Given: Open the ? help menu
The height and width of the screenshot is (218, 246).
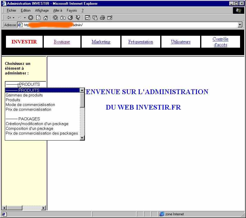Looking at the screenshot, I should [82, 10].
